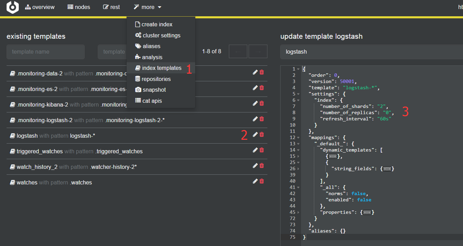This screenshot has width=463, height=246.
Task: Click the Cerebro hexagon logo
Action: tap(12, 7)
